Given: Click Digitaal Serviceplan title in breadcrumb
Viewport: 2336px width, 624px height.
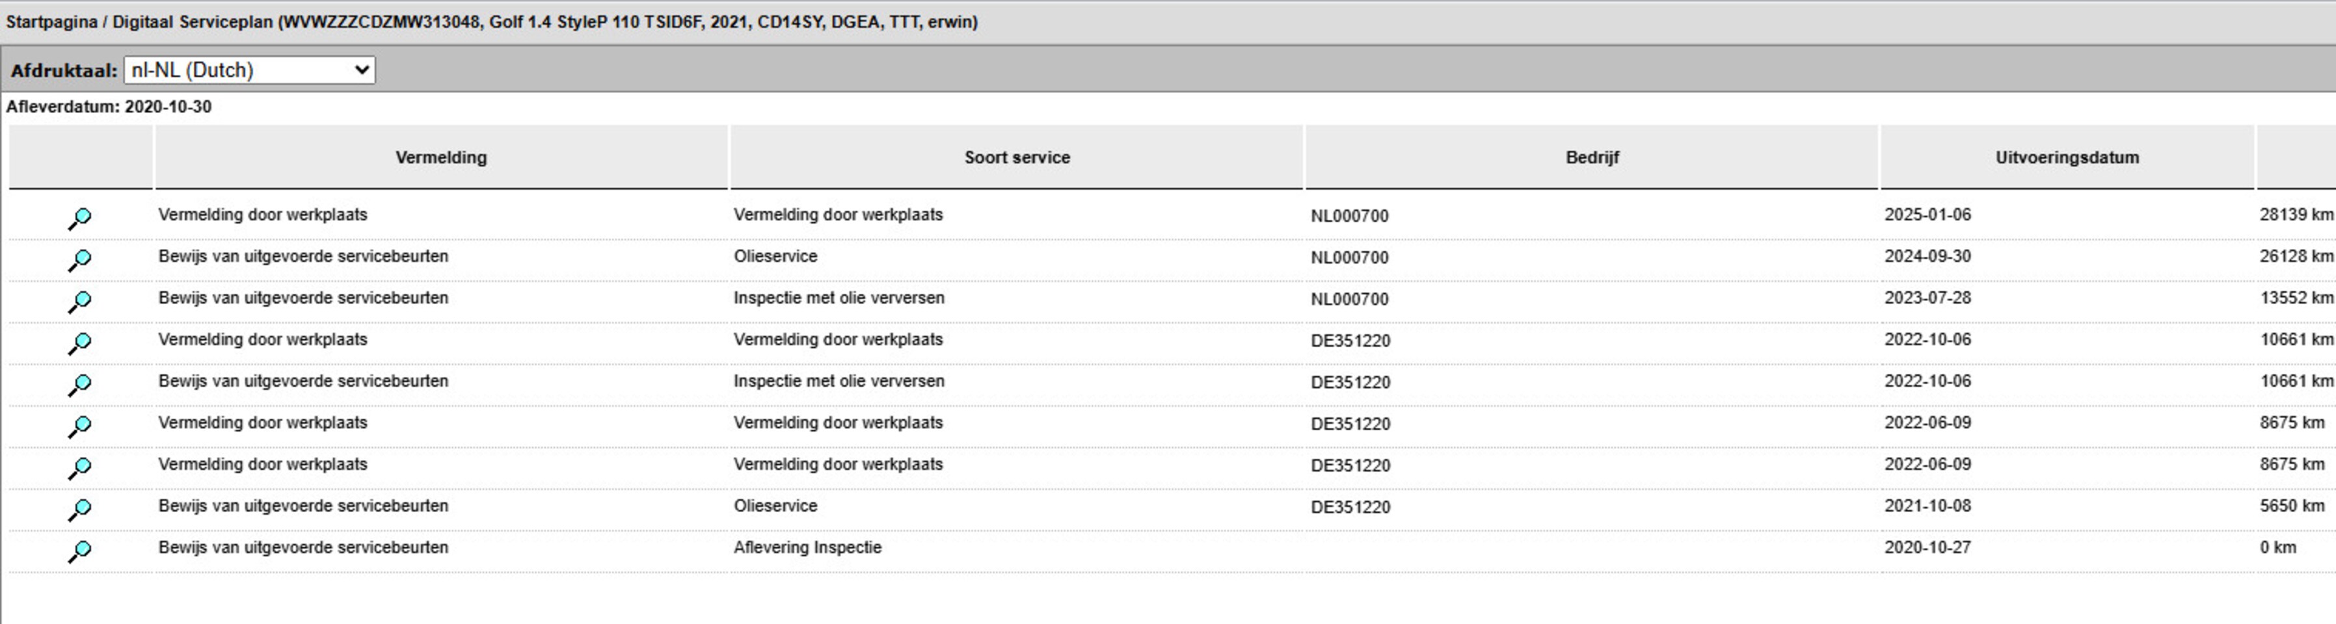Looking at the screenshot, I should pyautogui.click(x=193, y=21).
